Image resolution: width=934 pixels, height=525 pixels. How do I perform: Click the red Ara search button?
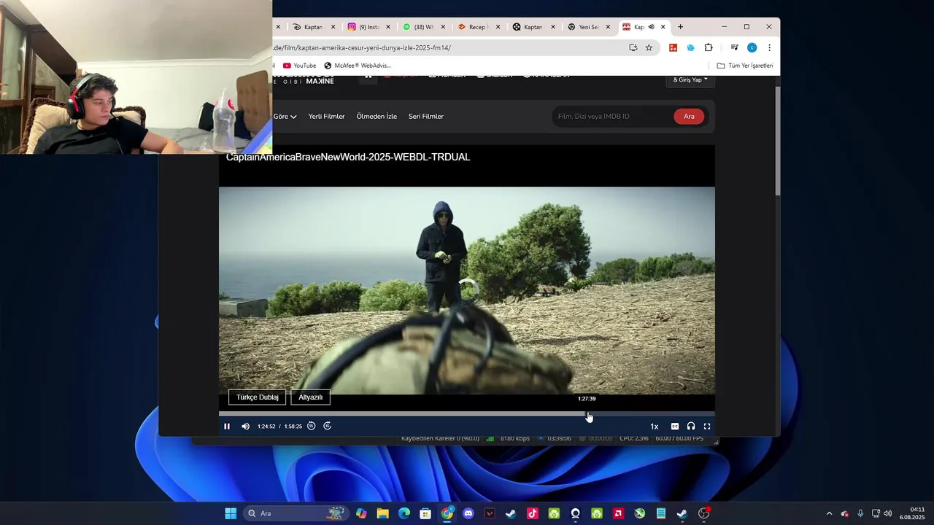(689, 117)
